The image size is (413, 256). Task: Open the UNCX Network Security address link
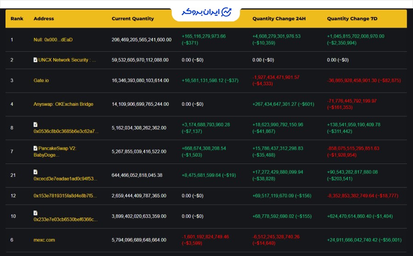tap(67, 60)
